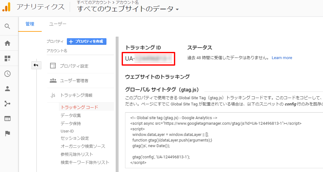Screen dimensions: 323x172
Task: Click the script async src code line
Action: pos(216,123)
